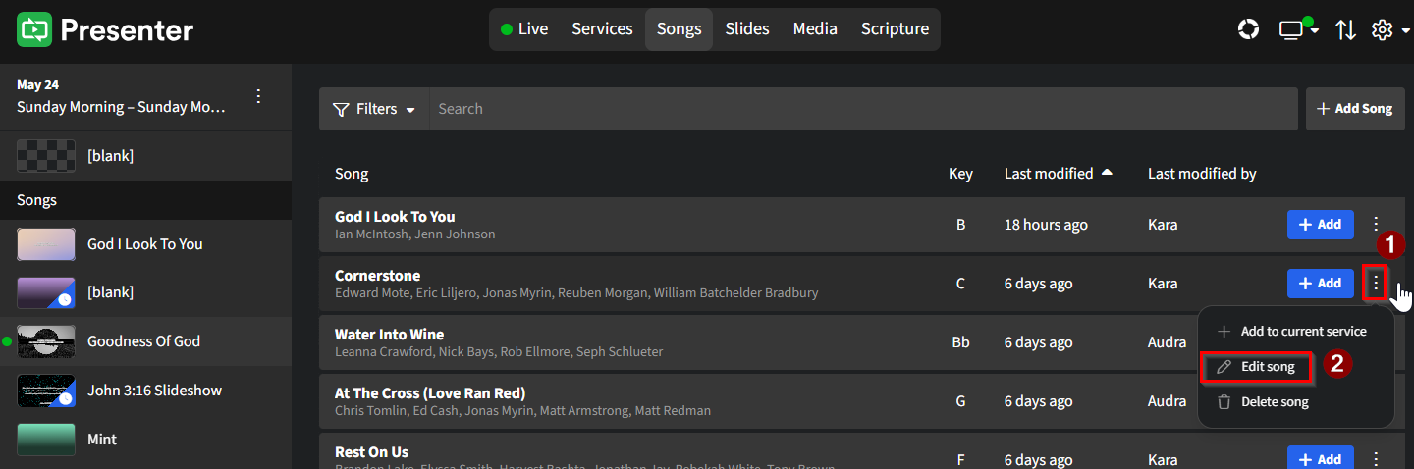This screenshot has height=469, width=1414.
Task: Open the three-dot menu for Cornerstone row
Action: [1376, 284]
